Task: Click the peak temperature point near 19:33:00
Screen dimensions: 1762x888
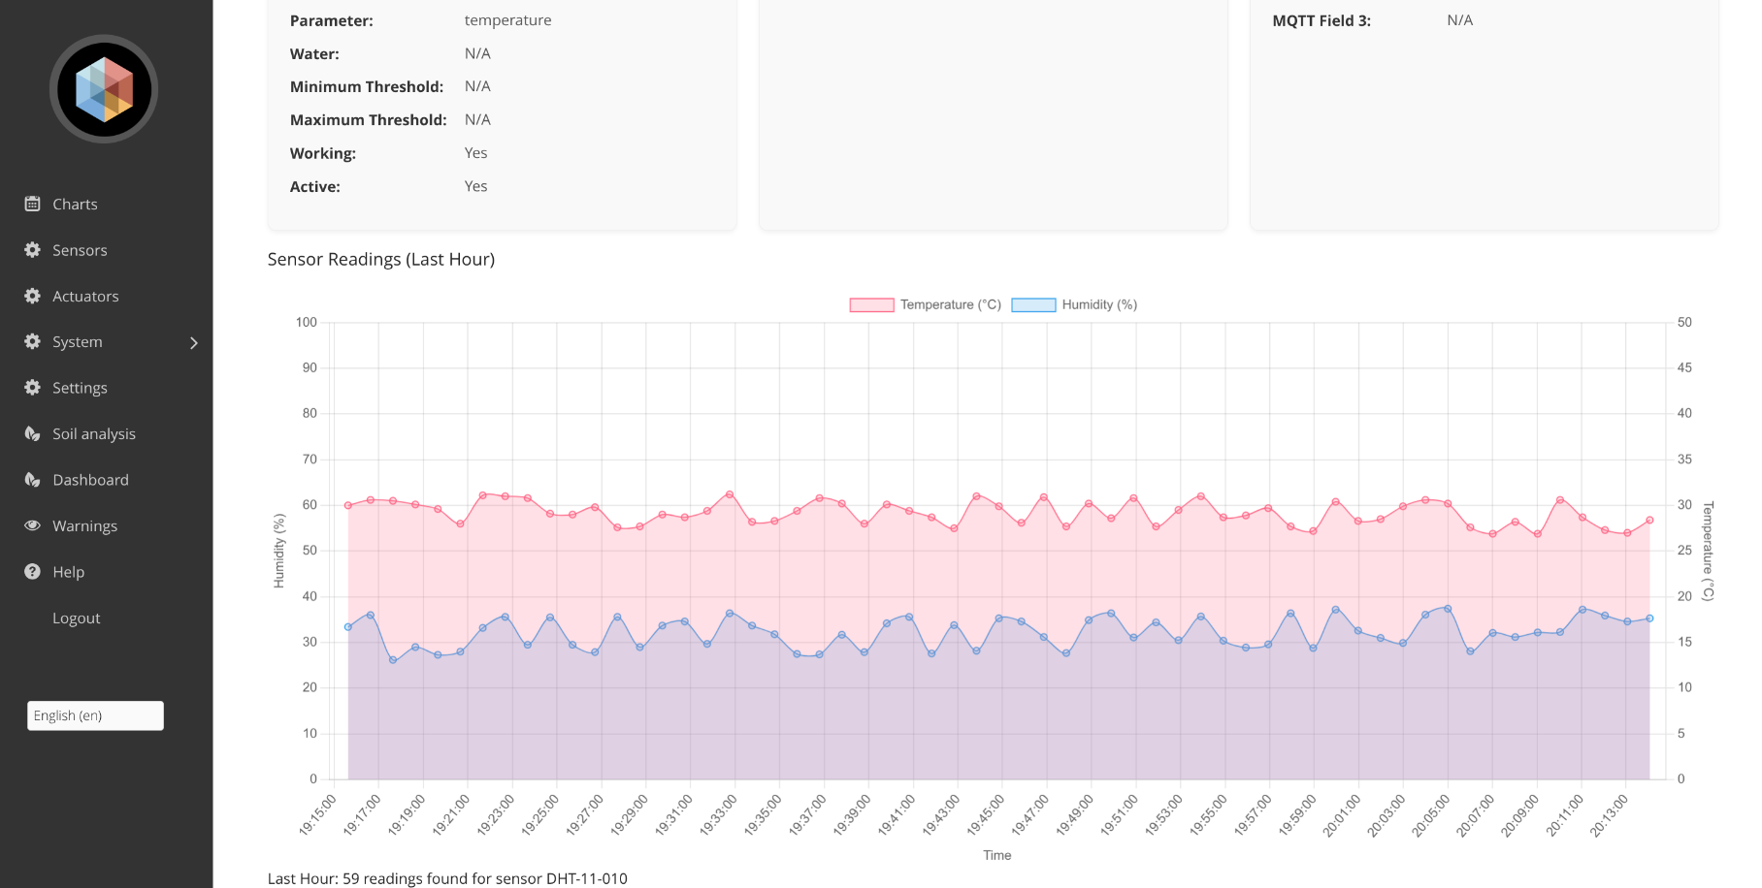Action: coord(730,494)
